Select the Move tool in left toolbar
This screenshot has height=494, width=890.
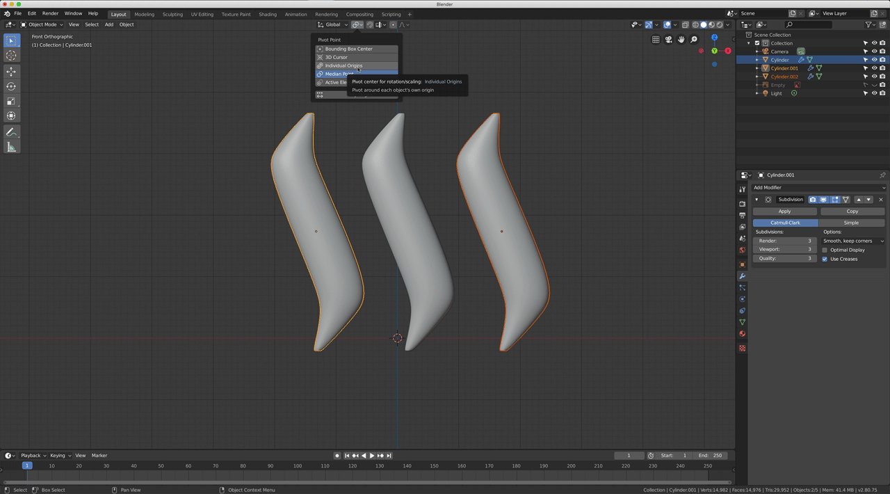point(11,72)
